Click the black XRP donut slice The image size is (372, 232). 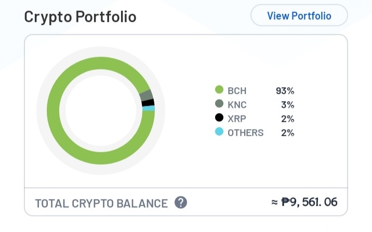click(148, 103)
